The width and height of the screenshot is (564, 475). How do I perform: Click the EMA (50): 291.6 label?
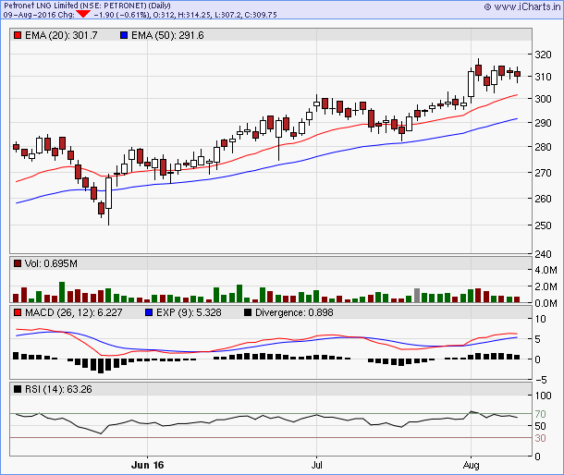[x=167, y=35]
